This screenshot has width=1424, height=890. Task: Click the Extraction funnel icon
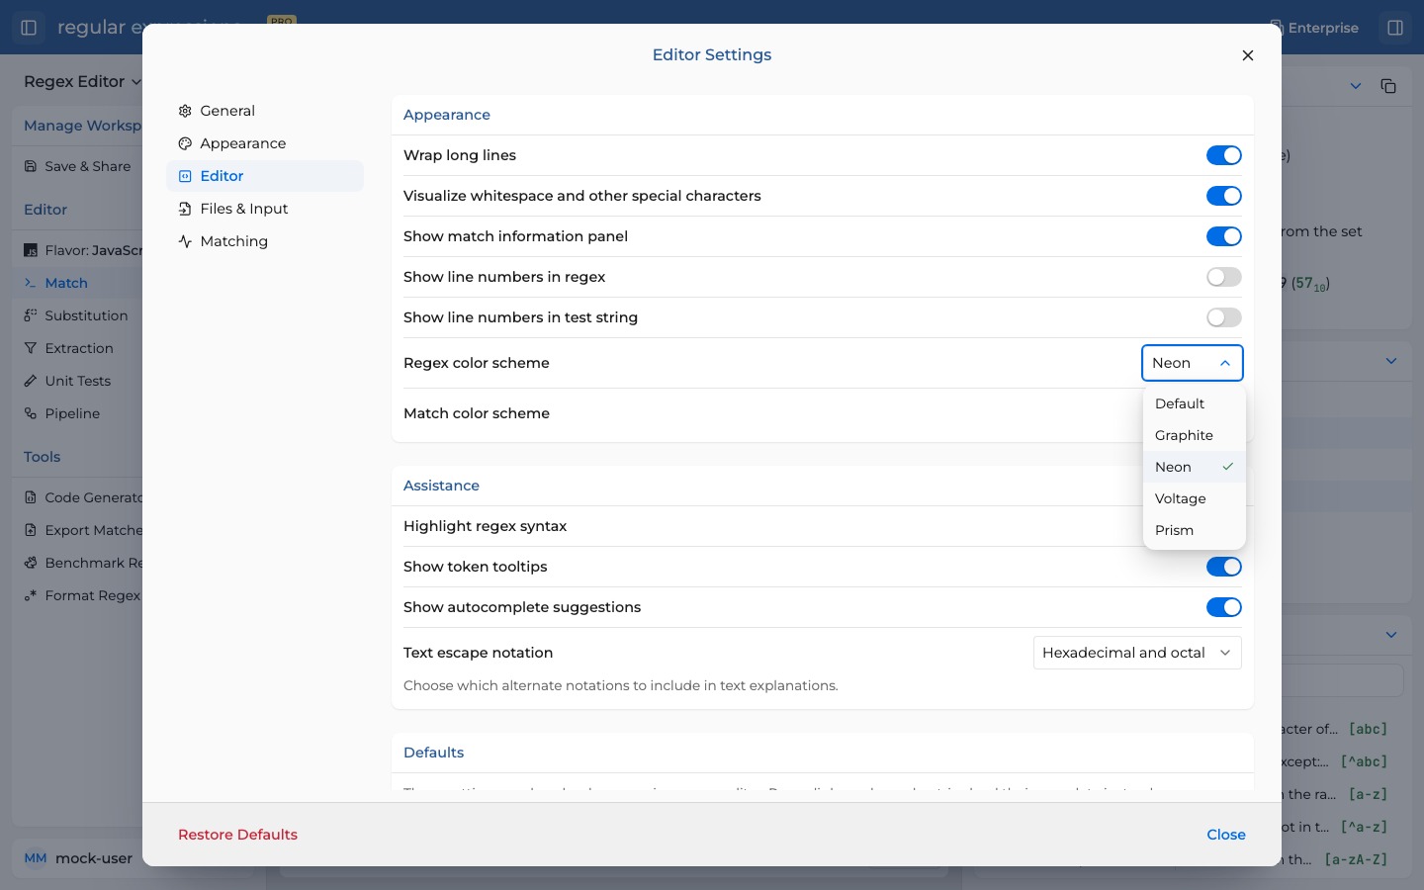31,348
